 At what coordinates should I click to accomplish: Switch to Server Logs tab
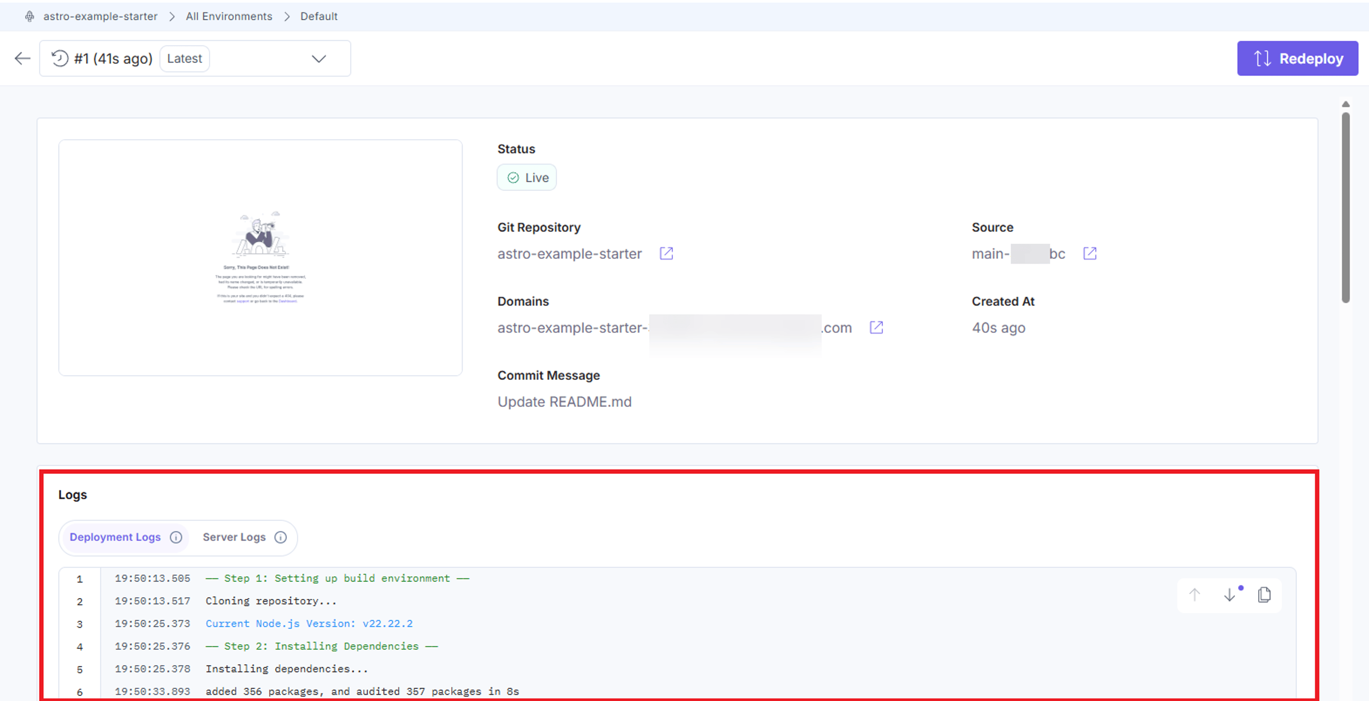click(x=234, y=537)
